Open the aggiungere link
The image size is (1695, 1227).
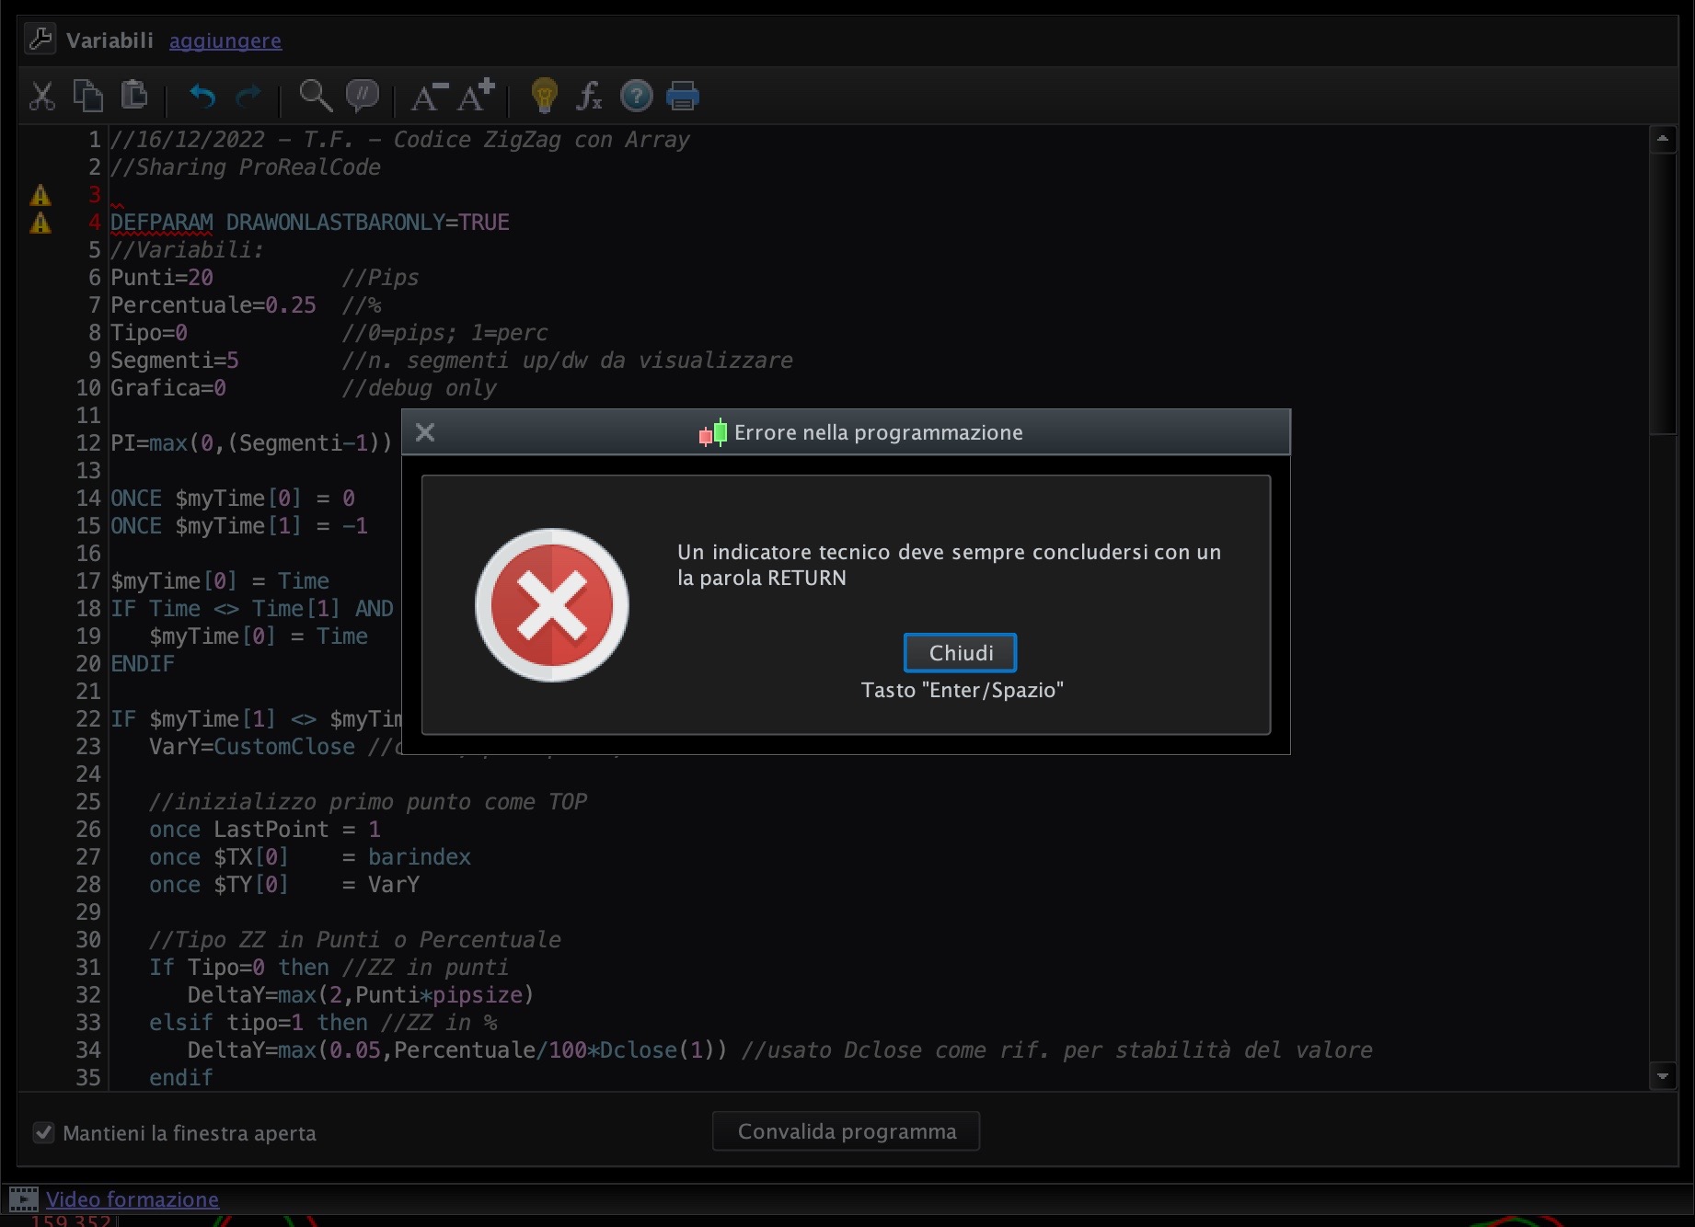[x=225, y=40]
